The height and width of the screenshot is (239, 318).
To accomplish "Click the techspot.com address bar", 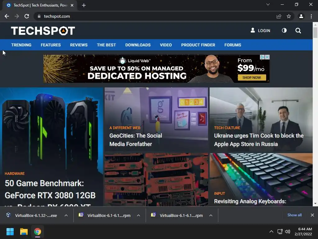I will point(154,16).
